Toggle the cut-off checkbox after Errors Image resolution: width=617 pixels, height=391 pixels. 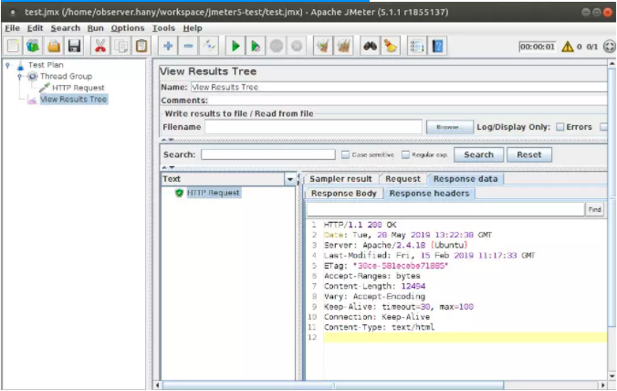coord(603,127)
